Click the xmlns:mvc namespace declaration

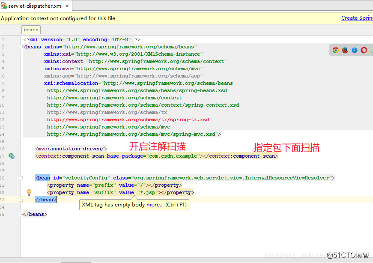tap(123, 69)
